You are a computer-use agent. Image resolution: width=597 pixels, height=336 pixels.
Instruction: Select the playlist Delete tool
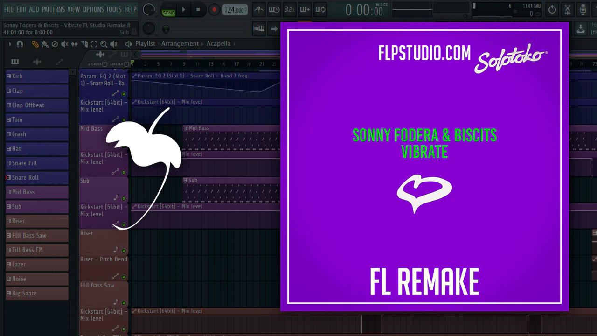[x=55, y=44]
